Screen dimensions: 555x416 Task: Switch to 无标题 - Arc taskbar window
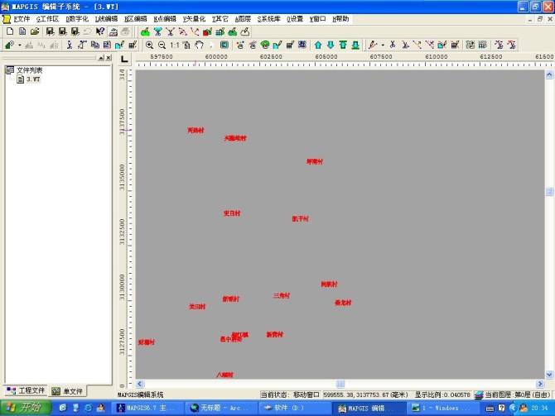point(221,409)
